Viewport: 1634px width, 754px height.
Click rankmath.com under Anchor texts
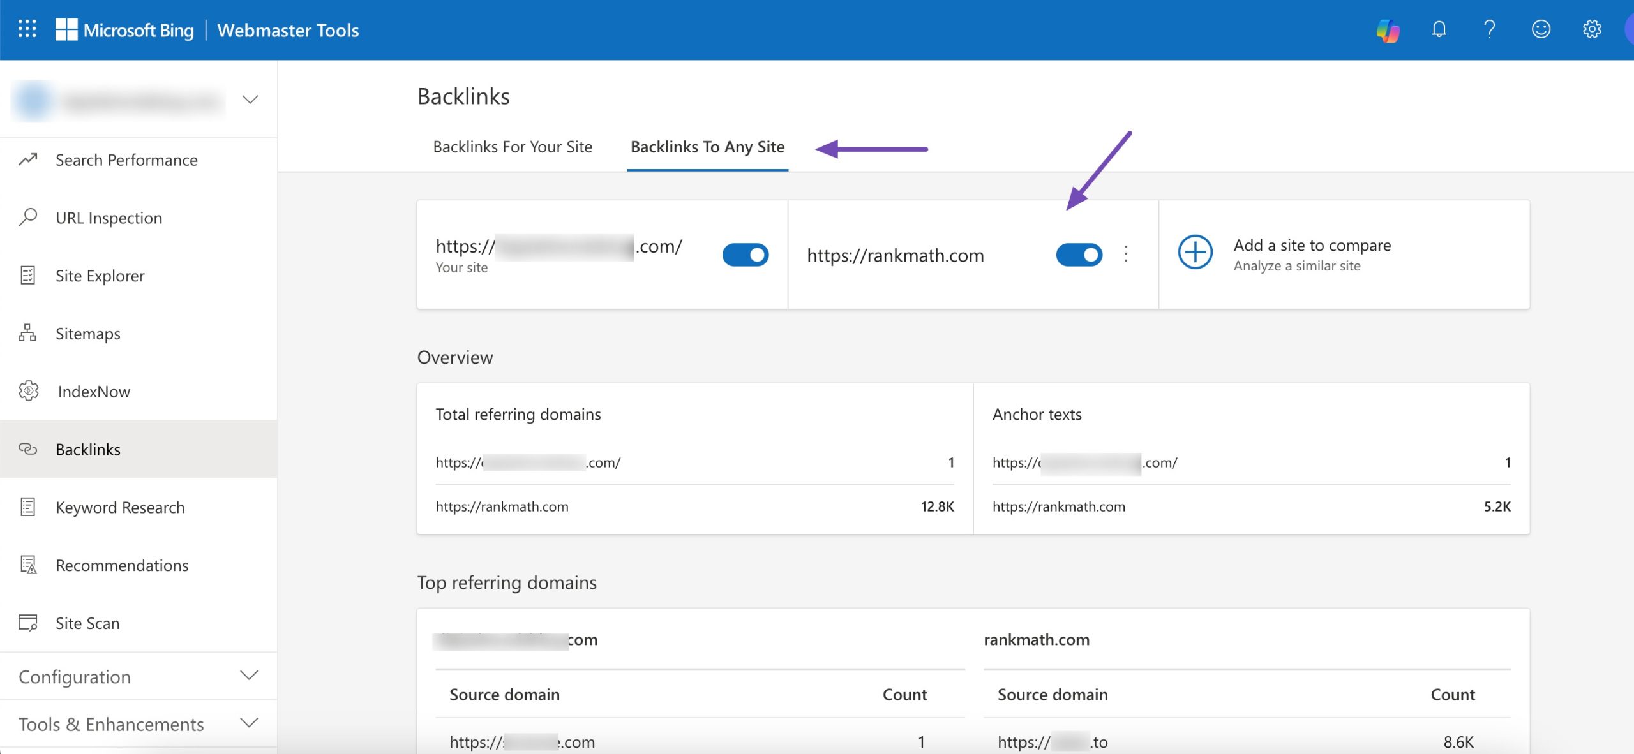tap(1058, 506)
